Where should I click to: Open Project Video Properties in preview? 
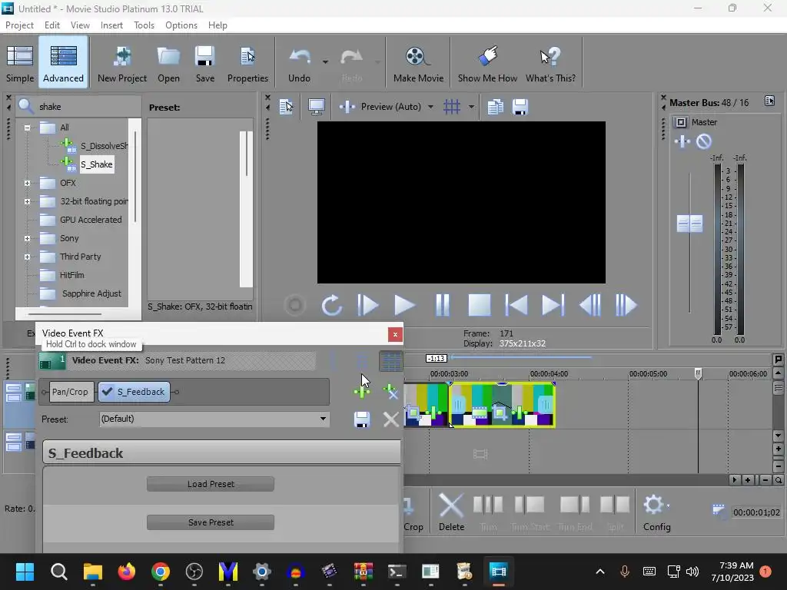click(x=286, y=106)
